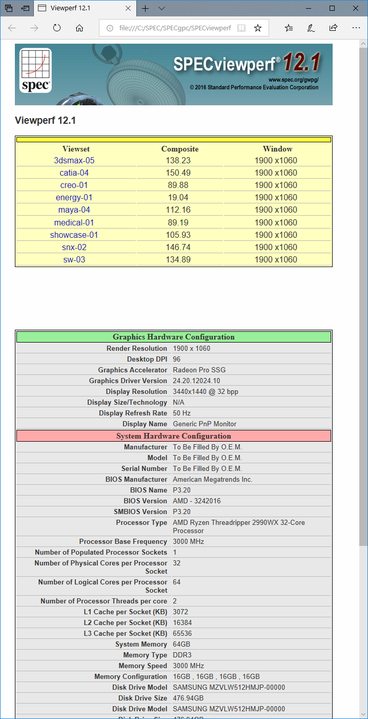Click the SPECviewperf 12.1 banner image
The image size is (368, 719).
[x=174, y=74]
